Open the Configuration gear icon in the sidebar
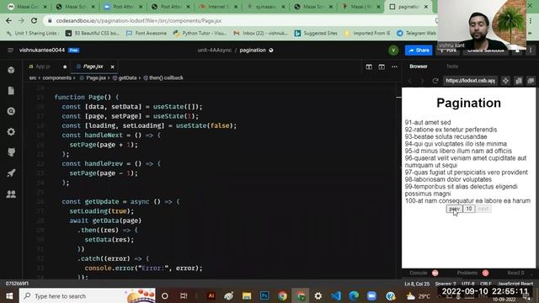 (x=11, y=132)
